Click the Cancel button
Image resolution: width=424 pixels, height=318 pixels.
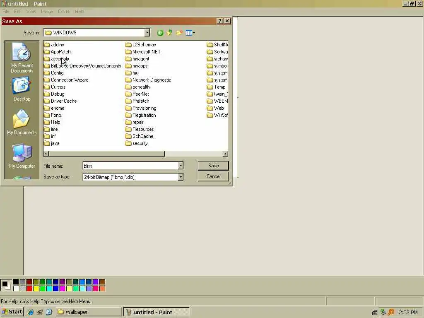(x=213, y=176)
